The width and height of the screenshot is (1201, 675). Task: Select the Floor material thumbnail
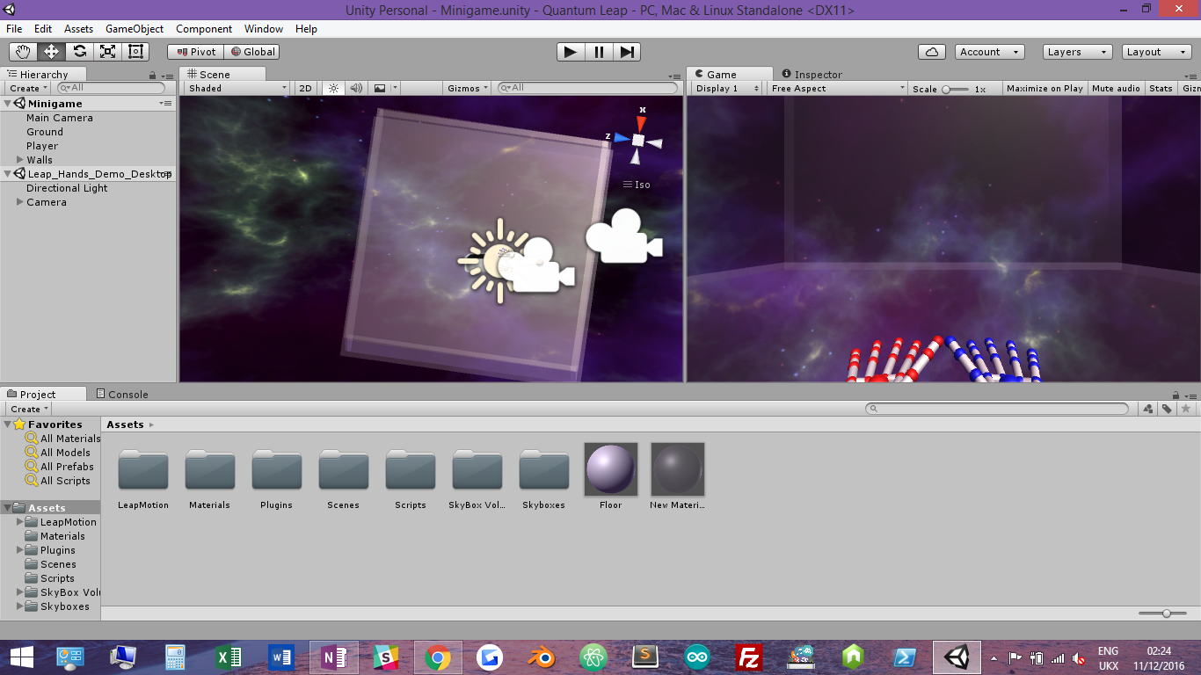(610, 469)
